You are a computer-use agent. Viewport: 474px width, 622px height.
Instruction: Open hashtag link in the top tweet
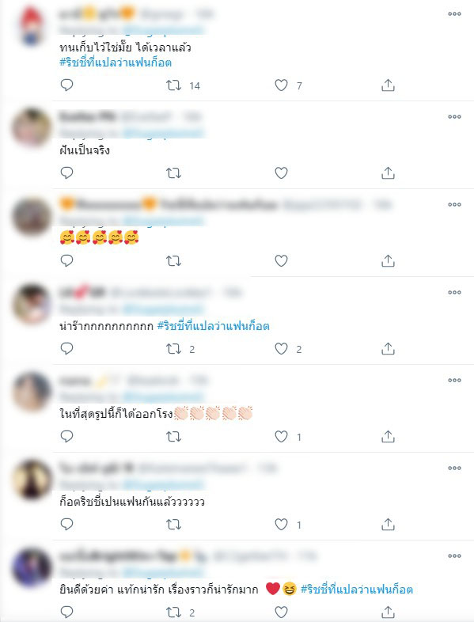coord(116,63)
